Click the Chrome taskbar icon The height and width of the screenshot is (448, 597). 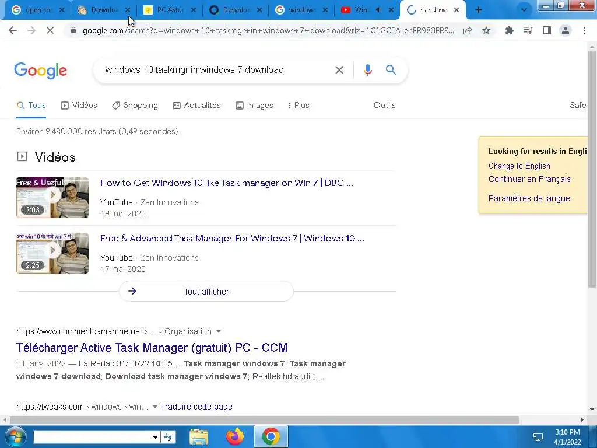[x=271, y=436]
